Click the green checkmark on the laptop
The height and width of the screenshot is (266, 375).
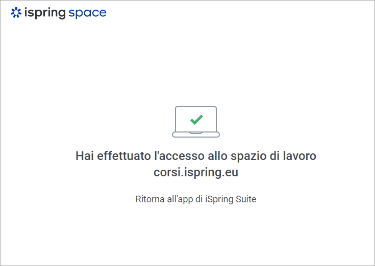(196, 119)
